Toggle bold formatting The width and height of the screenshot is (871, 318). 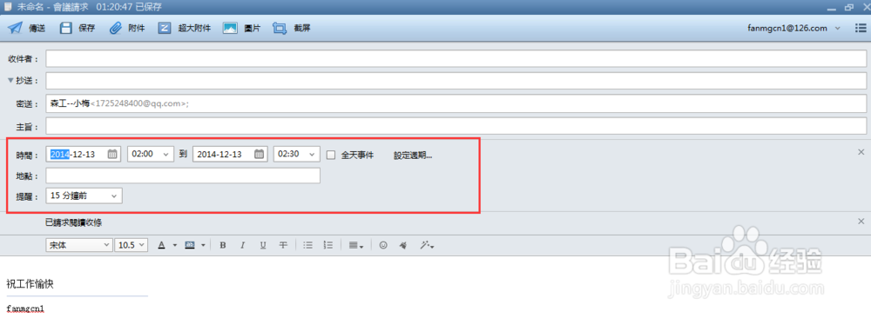point(223,245)
